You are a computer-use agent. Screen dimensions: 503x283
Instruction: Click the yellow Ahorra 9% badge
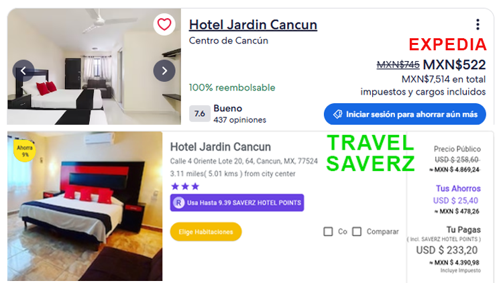pyautogui.click(x=25, y=151)
